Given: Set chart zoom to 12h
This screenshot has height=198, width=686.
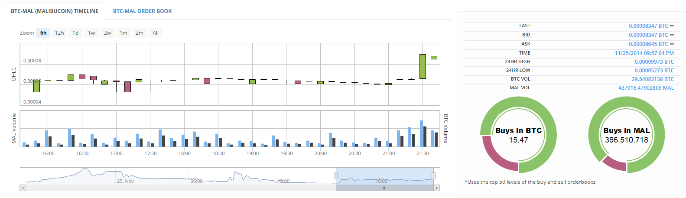Looking at the screenshot, I should pyautogui.click(x=59, y=33).
